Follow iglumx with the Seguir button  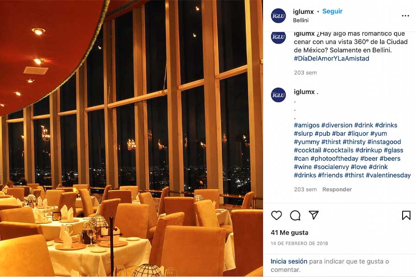click(332, 12)
